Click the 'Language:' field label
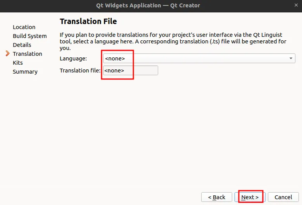The image size is (302, 205). [73, 59]
